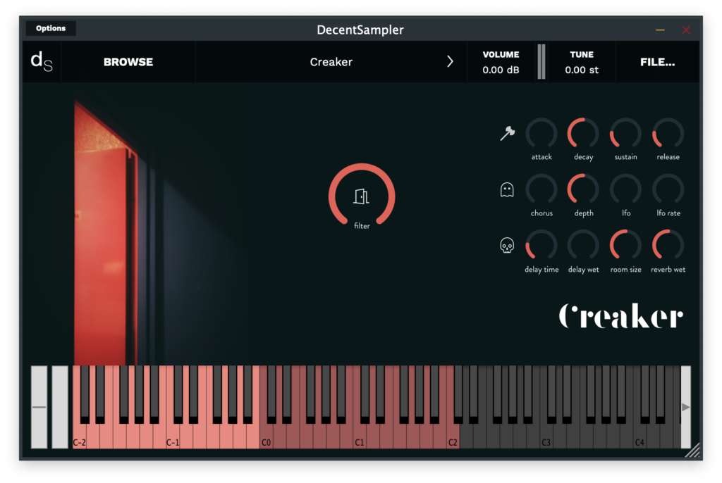This screenshot has height=483, width=722.
Task: Click the door icon inside filter knob
Action: coord(362,196)
